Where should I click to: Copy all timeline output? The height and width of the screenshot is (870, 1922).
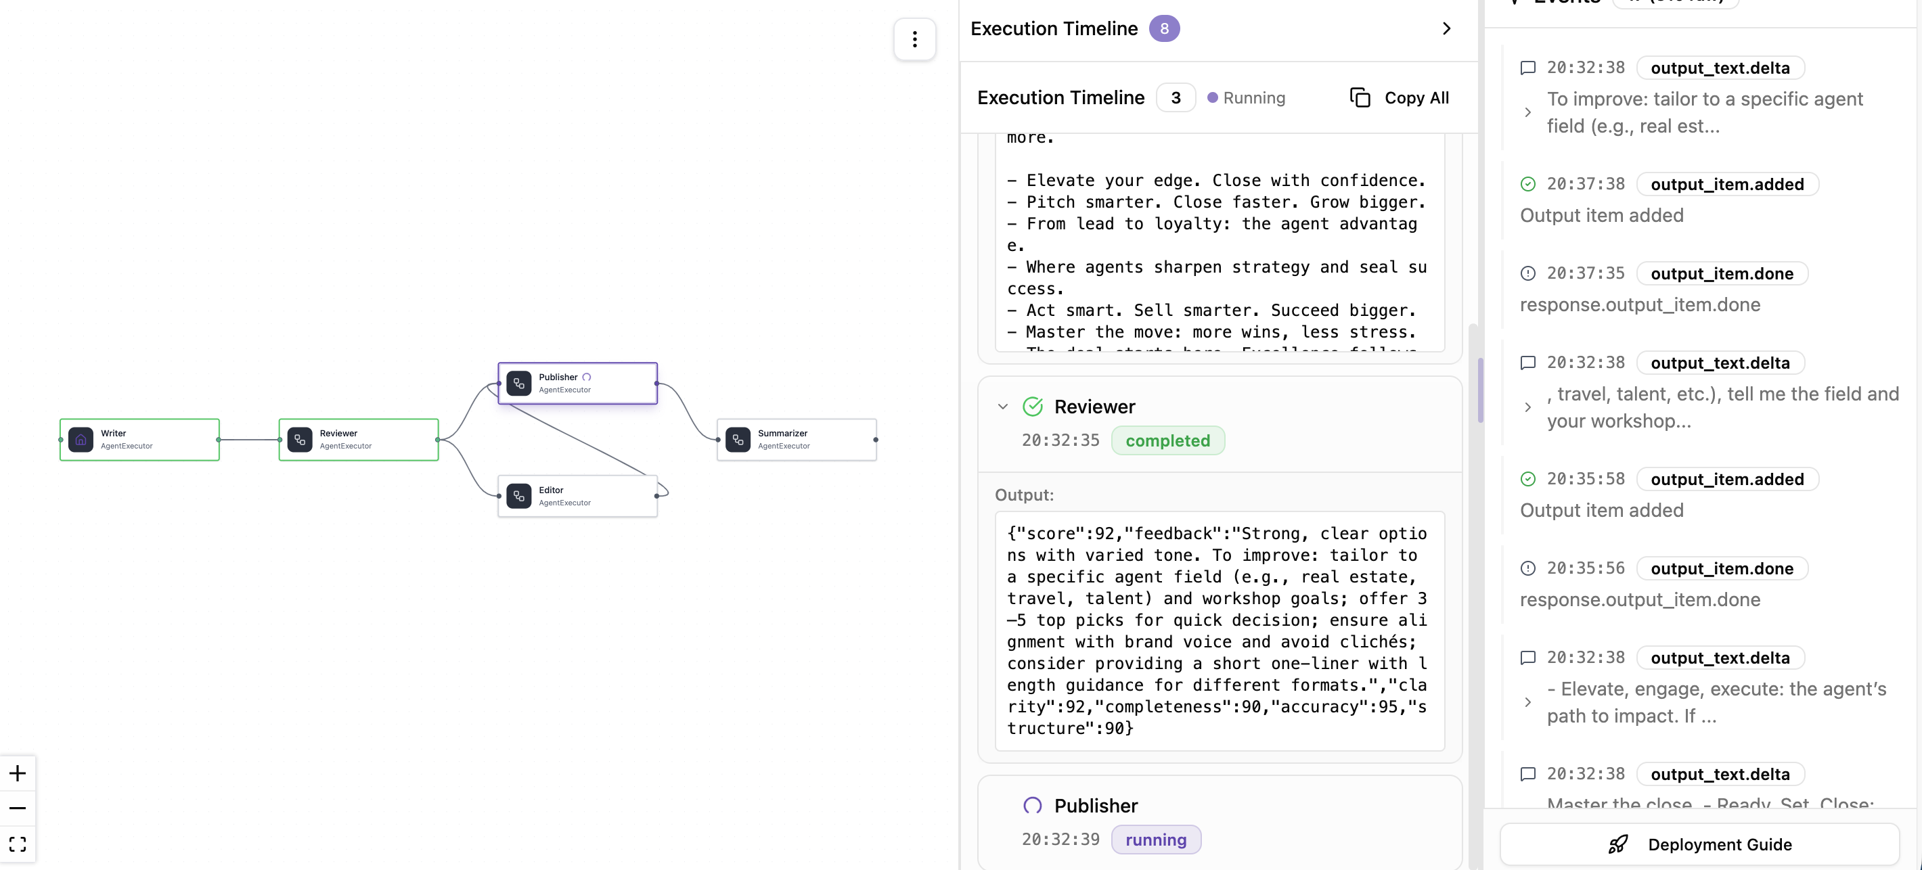[x=1400, y=97]
